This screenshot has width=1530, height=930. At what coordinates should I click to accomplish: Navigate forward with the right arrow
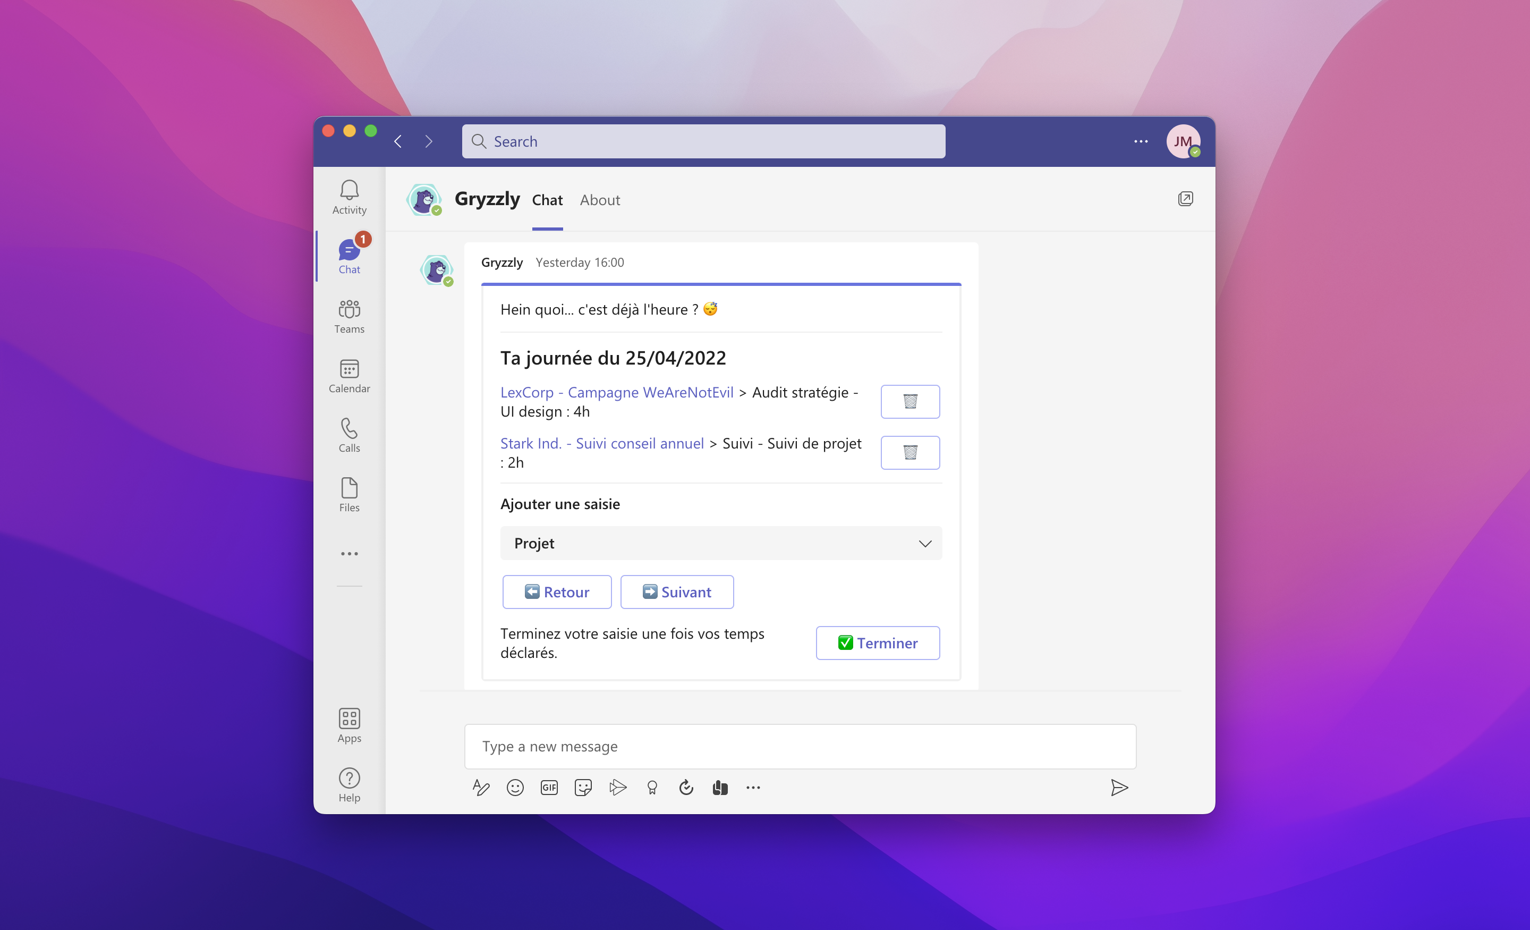click(428, 142)
